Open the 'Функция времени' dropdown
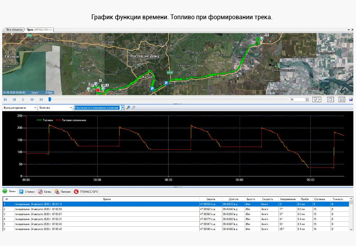This screenshot has height=246, width=356. coord(35,107)
